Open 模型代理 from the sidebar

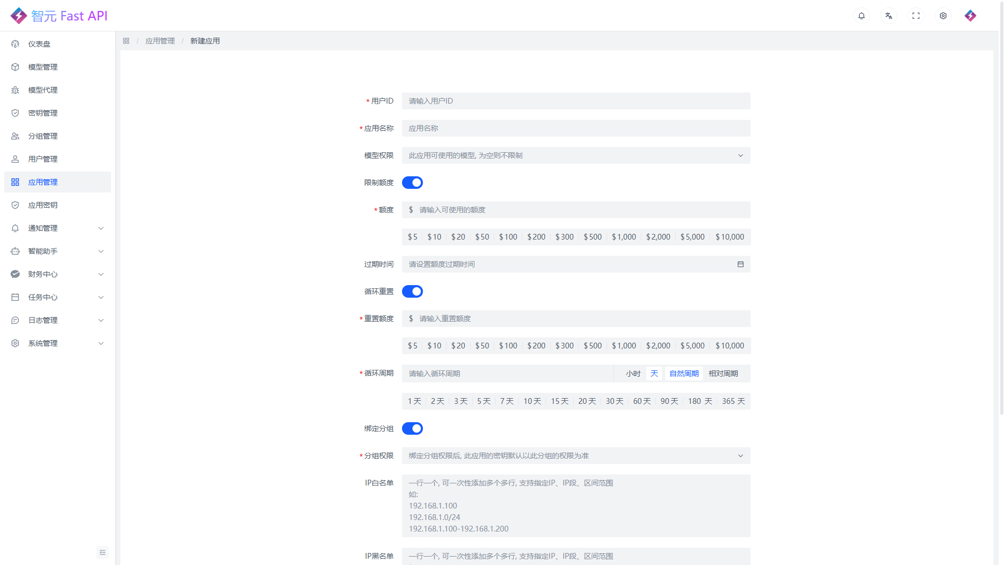point(43,90)
